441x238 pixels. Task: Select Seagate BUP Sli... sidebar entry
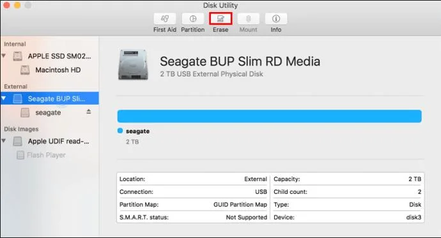coord(49,98)
